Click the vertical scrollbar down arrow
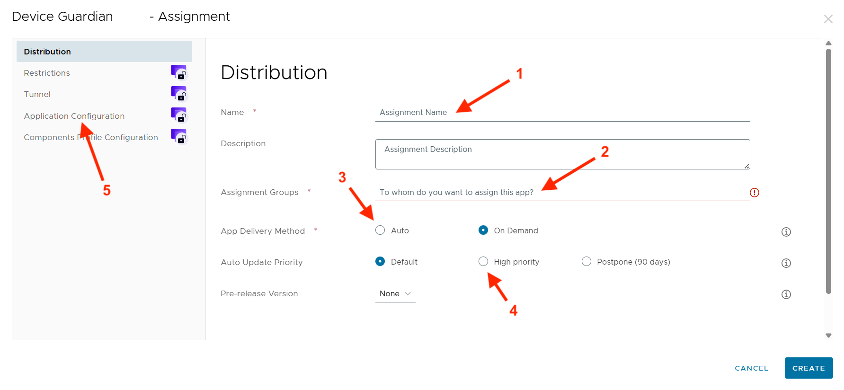 tap(828, 336)
